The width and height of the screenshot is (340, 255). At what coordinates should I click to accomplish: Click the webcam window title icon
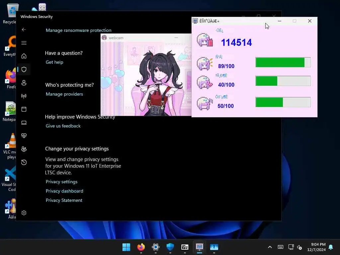pyautogui.click(x=104, y=38)
